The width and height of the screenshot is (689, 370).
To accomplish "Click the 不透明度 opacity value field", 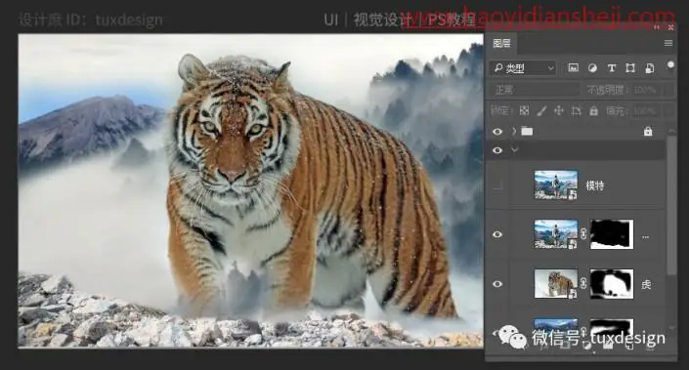I will (x=645, y=90).
